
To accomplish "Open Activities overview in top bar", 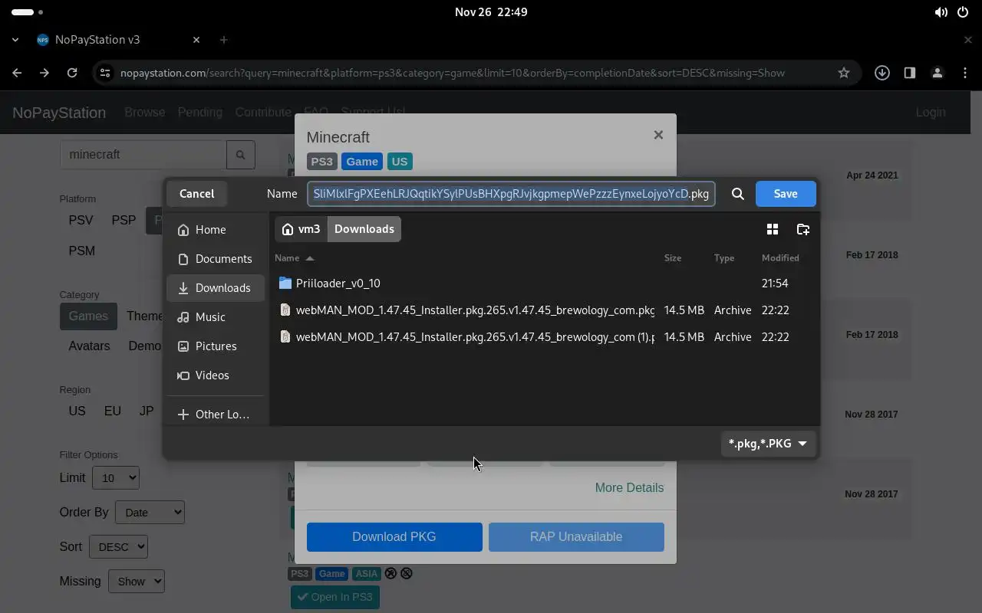I will click(28, 12).
